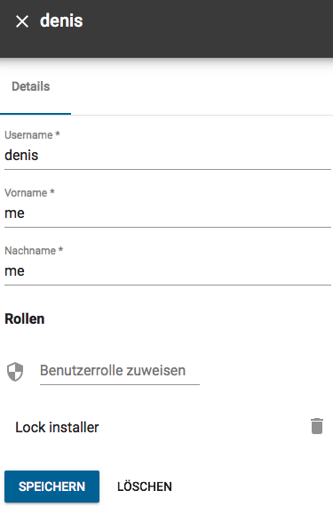Open the Benutzerrolle zuweisen role picker
333x507 pixels.
click(x=120, y=371)
